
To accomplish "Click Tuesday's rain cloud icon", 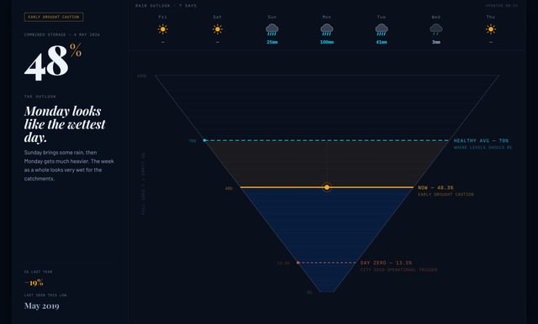I will pyautogui.click(x=382, y=29).
